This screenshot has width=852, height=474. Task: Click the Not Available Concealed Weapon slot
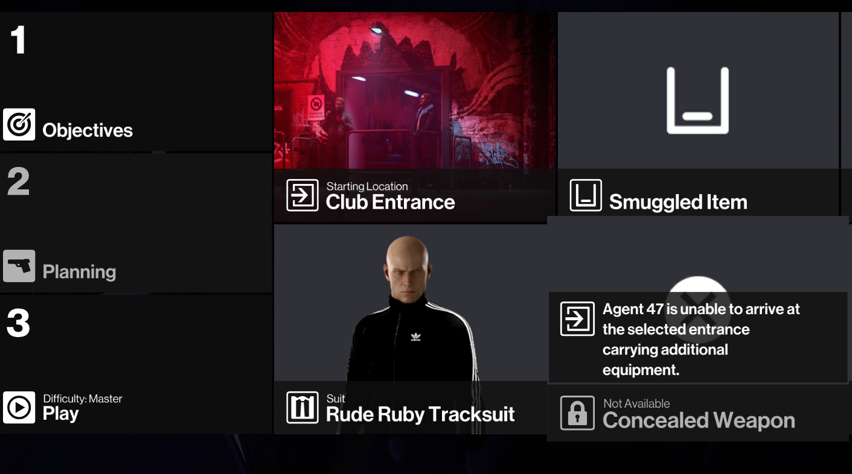pos(698,413)
